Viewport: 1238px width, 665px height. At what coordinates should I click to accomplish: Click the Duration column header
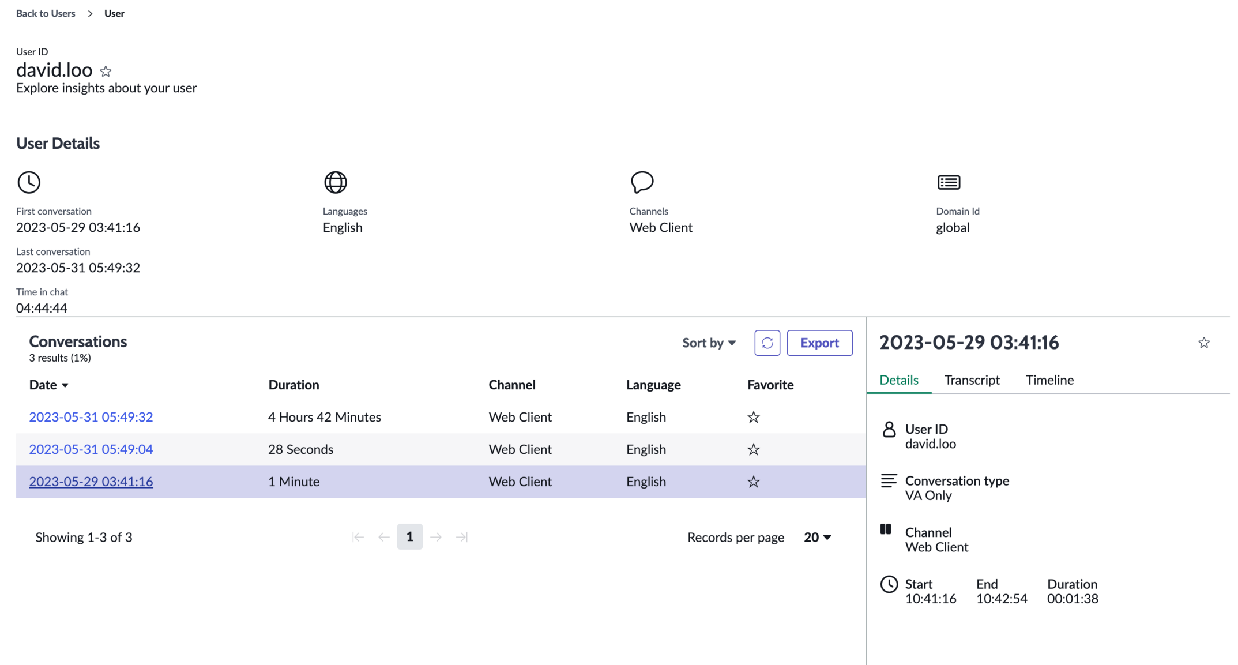(x=293, y=385)
